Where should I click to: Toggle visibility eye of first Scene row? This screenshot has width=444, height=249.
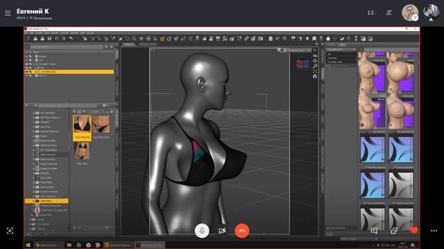[27, 56]
